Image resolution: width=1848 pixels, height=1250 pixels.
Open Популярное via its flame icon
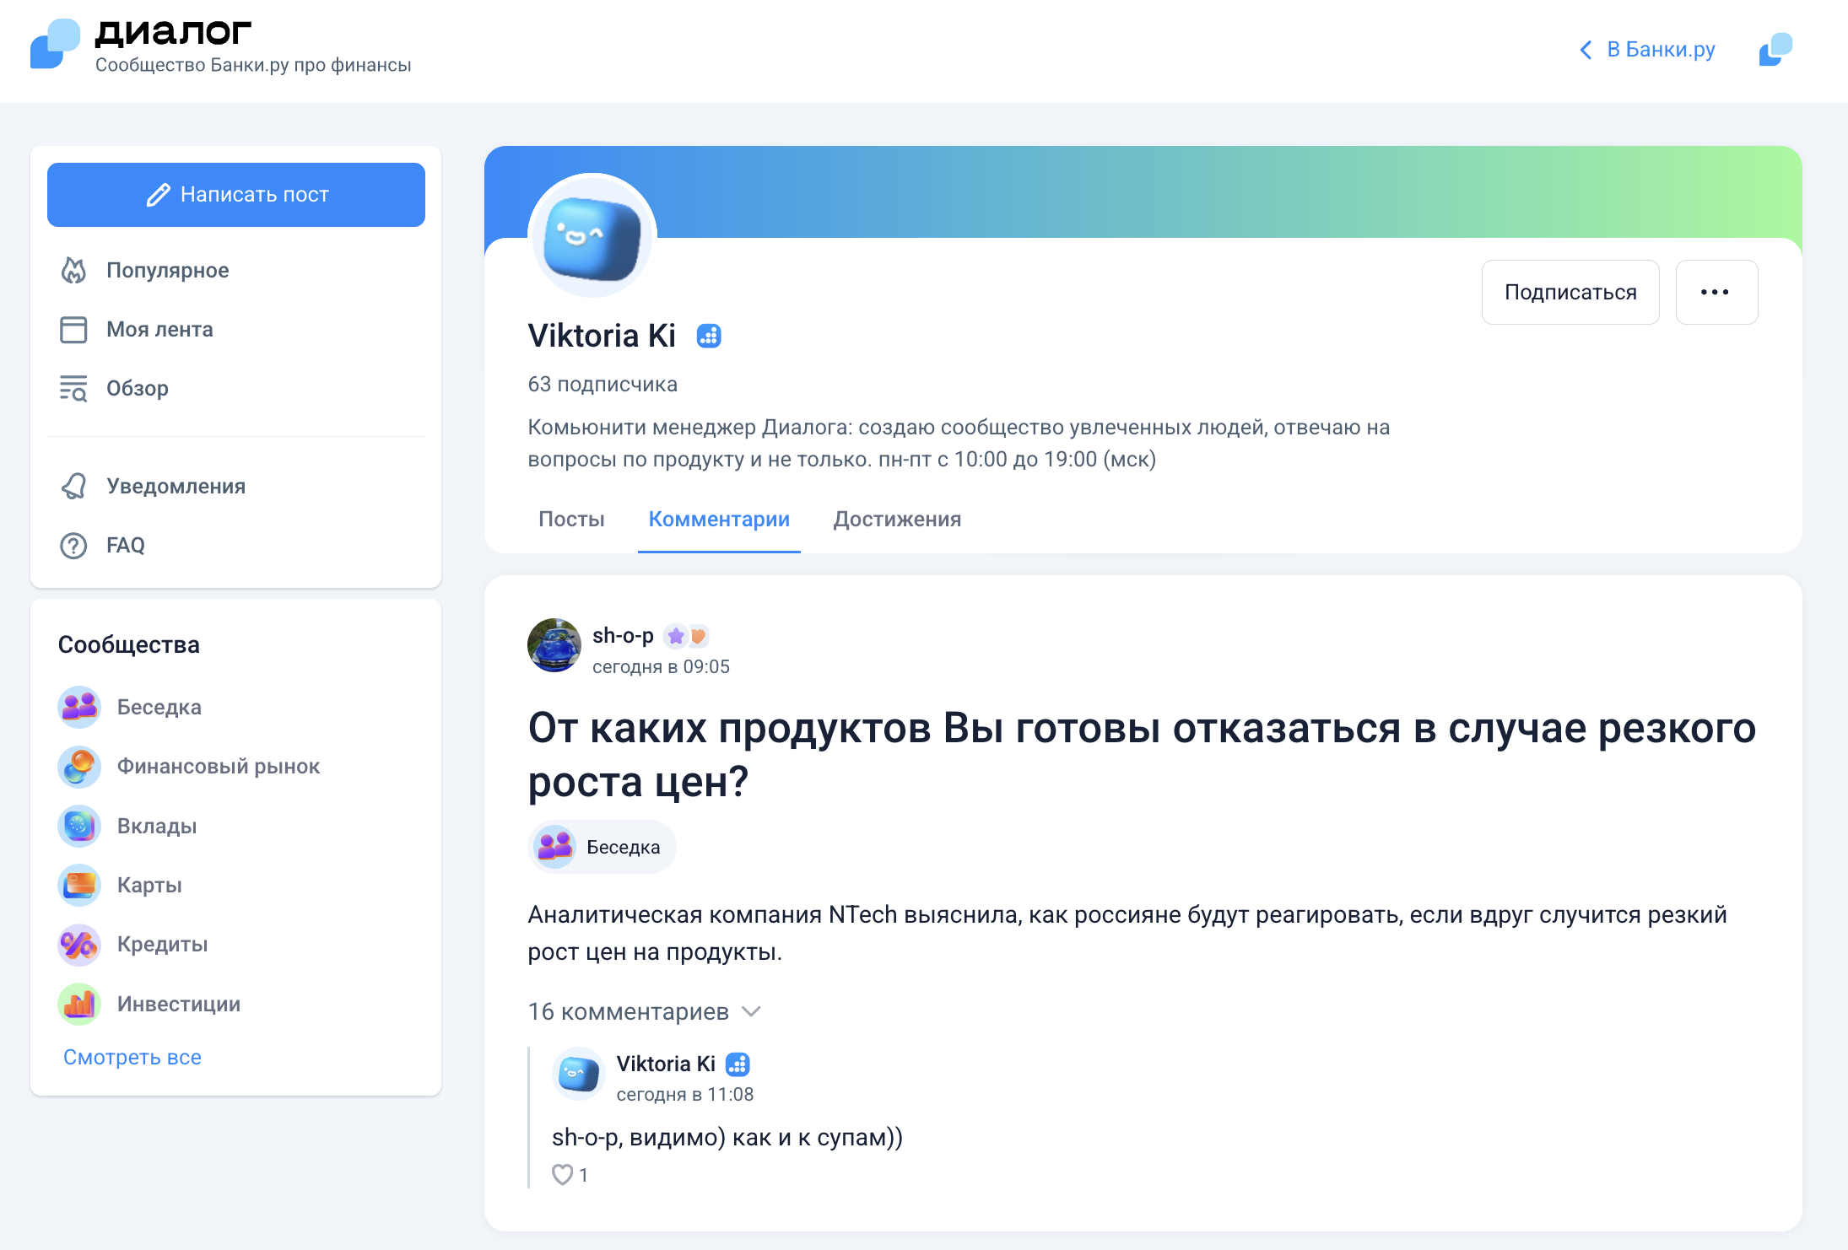(73, 271)
